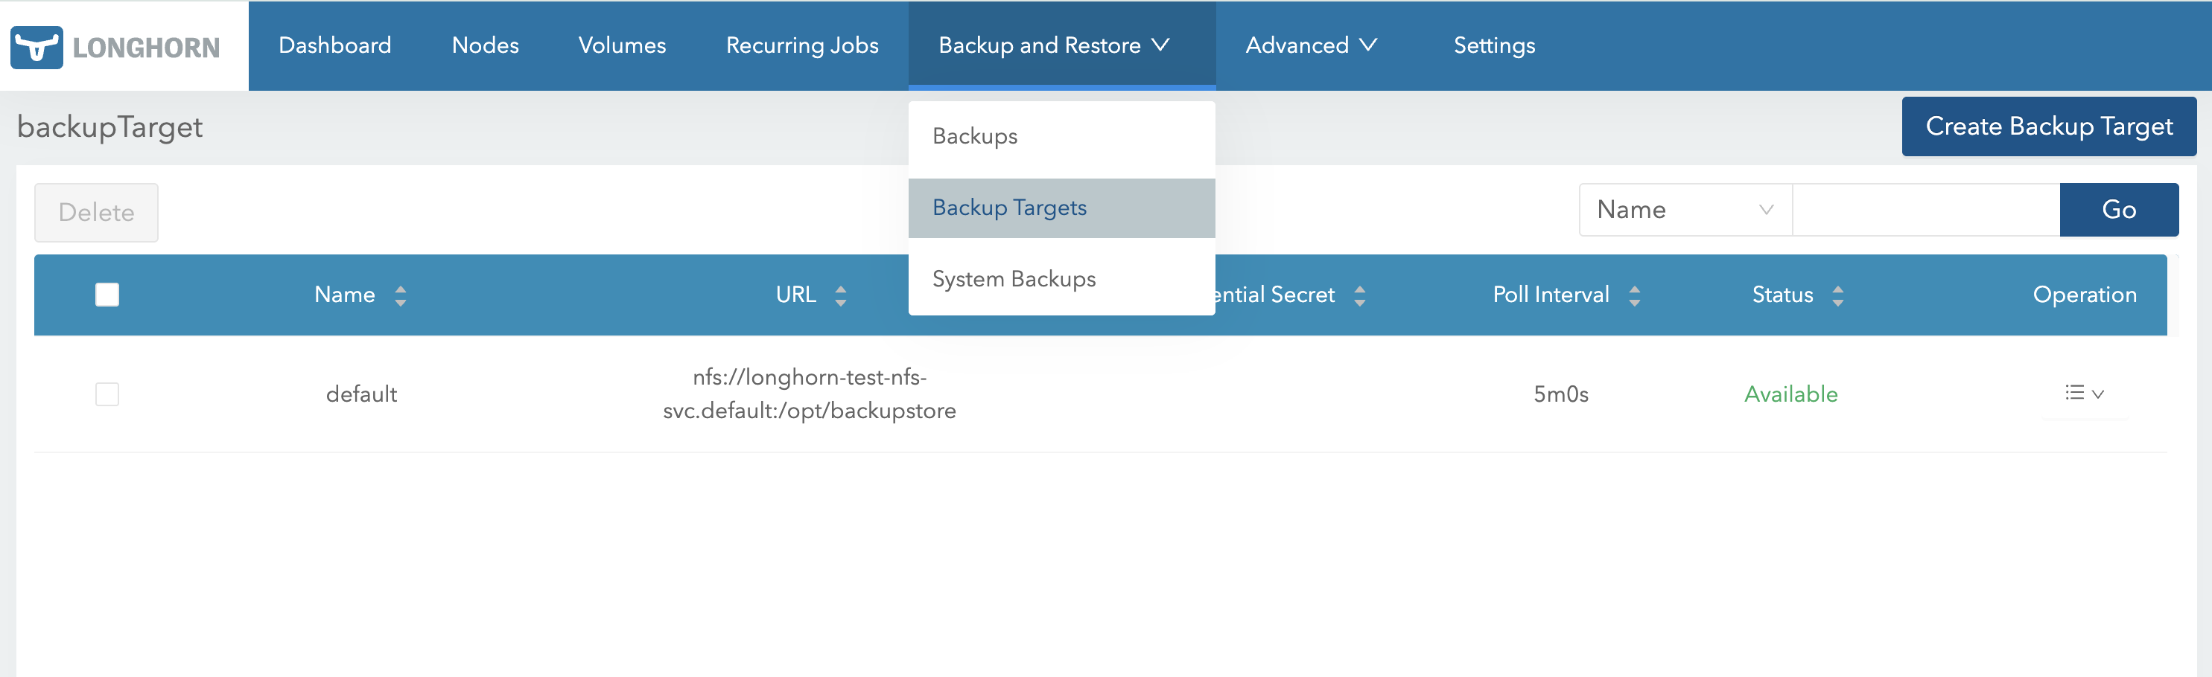This screenshot has width=2212, height=677.
Task: Expand the Advanced dropdown menu
Action: pos(1310,45)
